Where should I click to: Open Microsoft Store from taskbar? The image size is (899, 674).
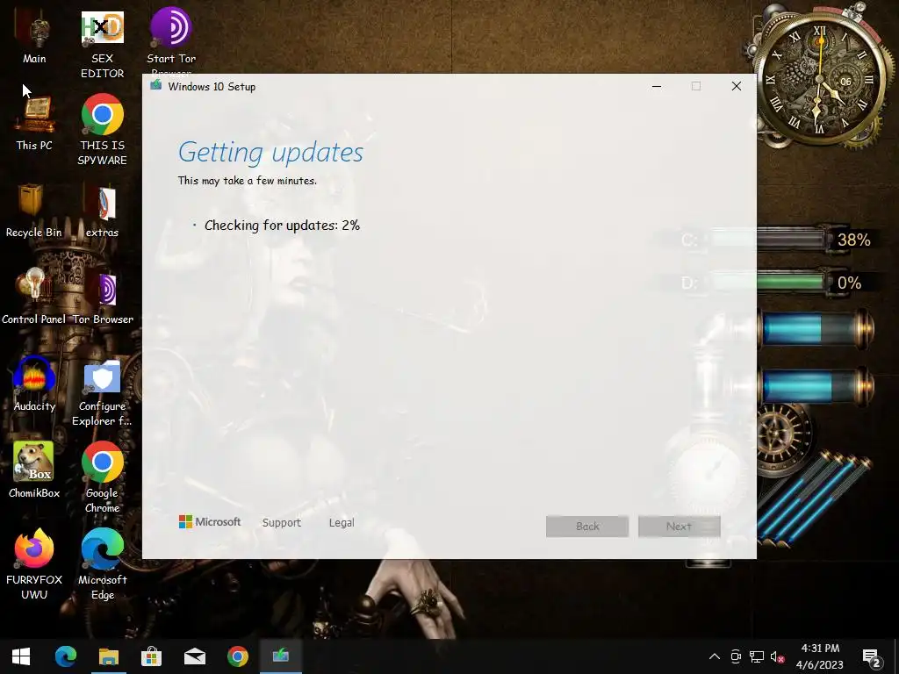click(151, 656)
